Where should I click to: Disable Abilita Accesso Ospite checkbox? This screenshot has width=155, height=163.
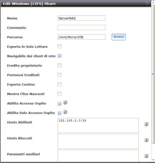(x=60, y=104)
